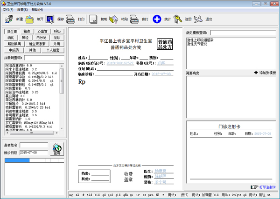Viewport: 280px width, 199px height.
Task: Click the 退出 airplane icon to exit
Action: click(x=198, y=19)
